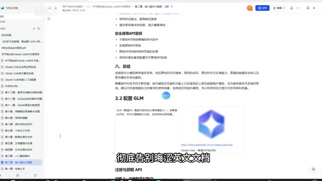322x181 pixels.
Task: Click breadcrumb 第二章: 接入国内大模型
Action: point(148,7)
